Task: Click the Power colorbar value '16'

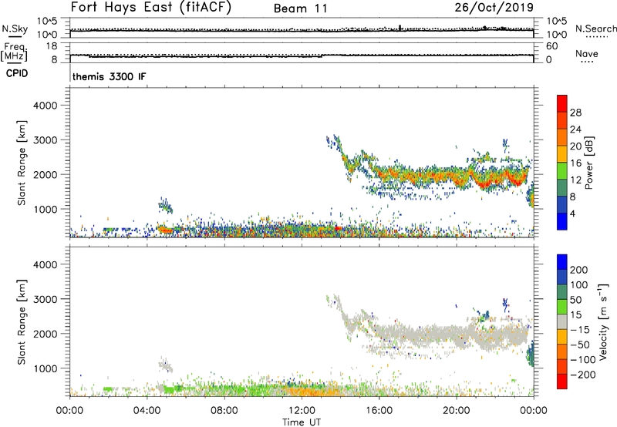Action: pyautogui.click(x=575, y=163)
